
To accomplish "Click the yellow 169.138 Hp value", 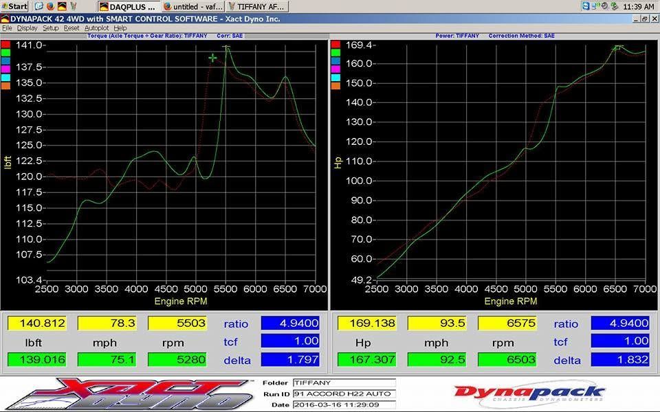I will click(x=367, y=323).
